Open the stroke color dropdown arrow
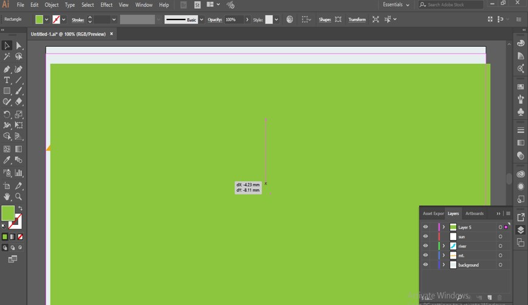 tap(64, 19)
